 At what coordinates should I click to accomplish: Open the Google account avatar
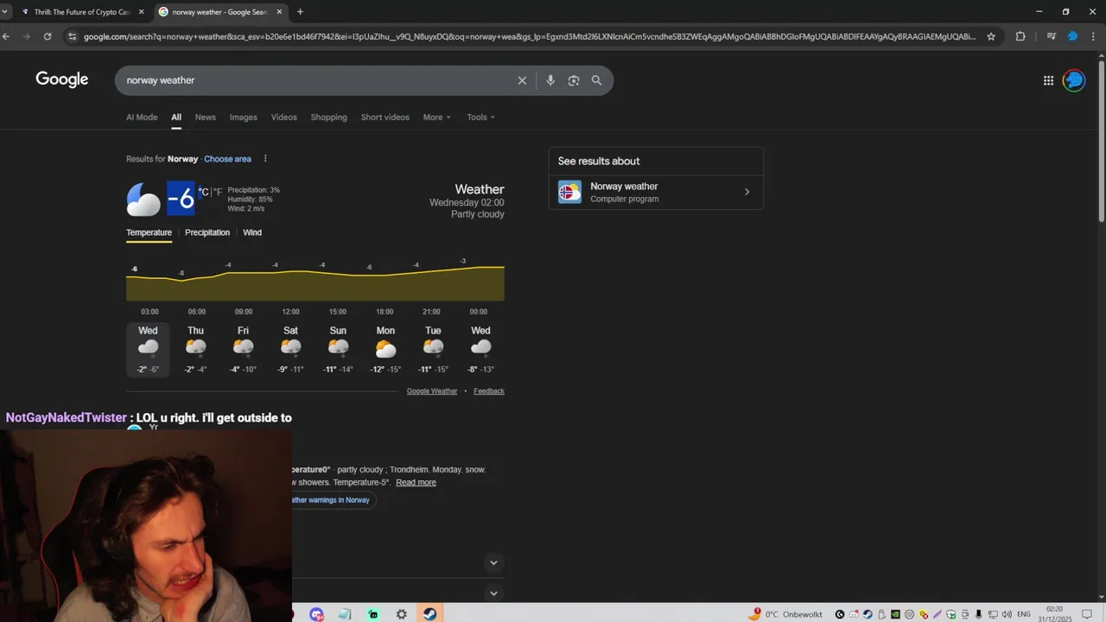[x=1074, y=80]
